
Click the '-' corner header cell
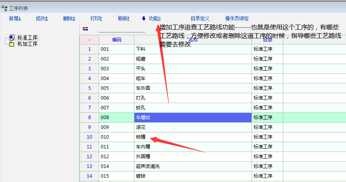coord(89,39)
